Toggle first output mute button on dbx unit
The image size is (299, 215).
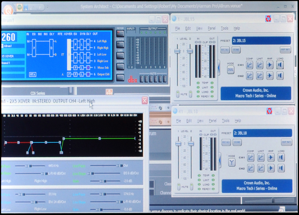(x=142, y=79)
